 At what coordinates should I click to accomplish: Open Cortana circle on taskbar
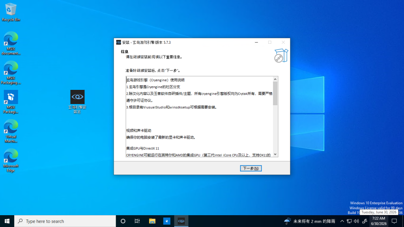click(123, 221)
